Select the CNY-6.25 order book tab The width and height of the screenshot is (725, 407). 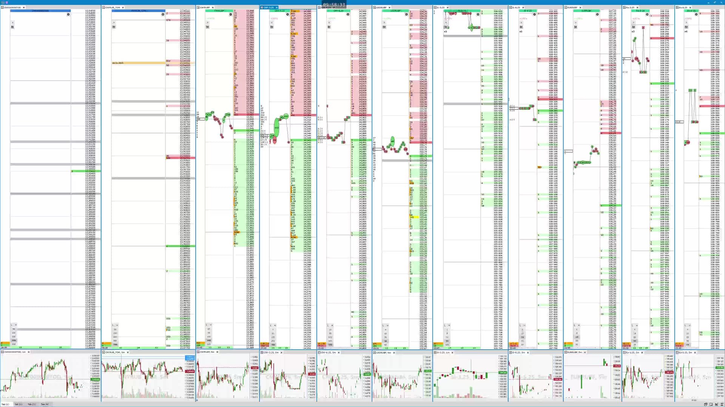tap(326, 8)
